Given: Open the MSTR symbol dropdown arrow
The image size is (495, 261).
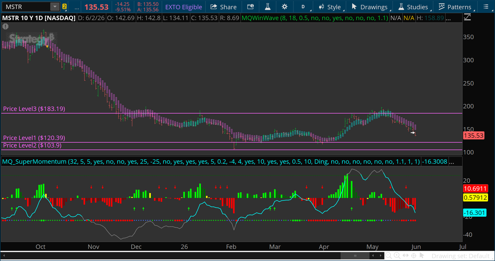Looking at the screenshot, I should (x=54, y=7).
